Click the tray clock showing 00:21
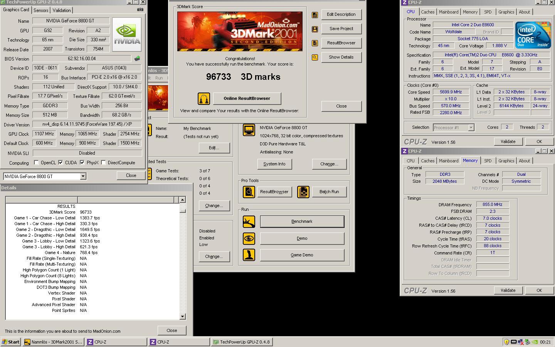 coord(545,342)
